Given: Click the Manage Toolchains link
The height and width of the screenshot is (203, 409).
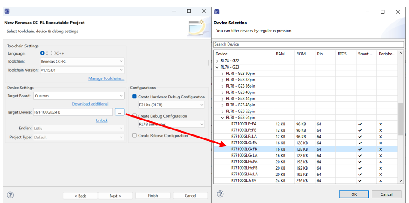Looking at the screenshot, I should click(106, 78).
